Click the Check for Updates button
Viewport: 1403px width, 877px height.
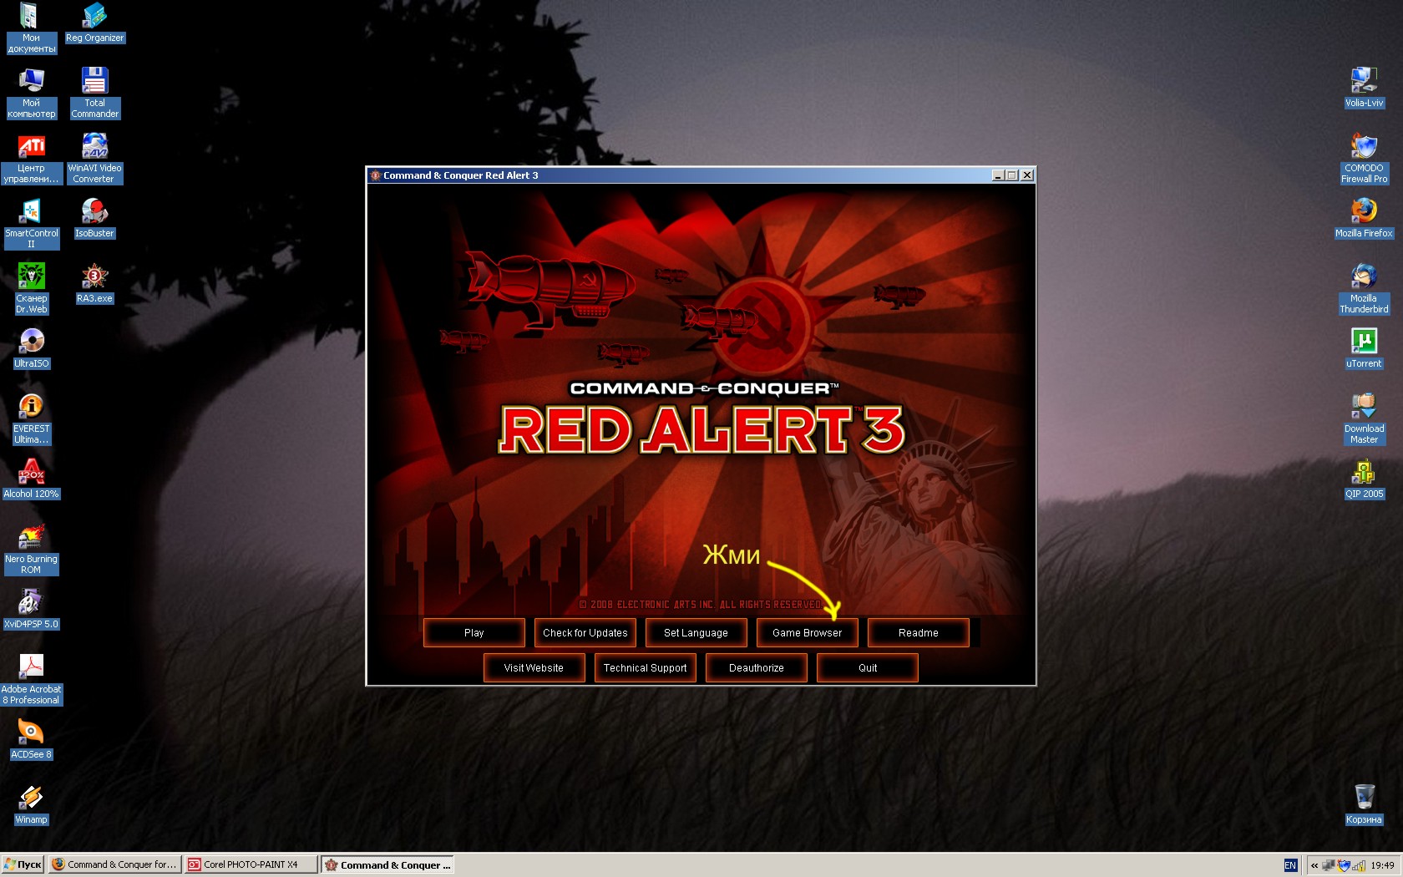click(585, 633)
